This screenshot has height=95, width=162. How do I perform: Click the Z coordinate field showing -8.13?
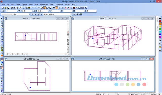[x=43, y=11]
